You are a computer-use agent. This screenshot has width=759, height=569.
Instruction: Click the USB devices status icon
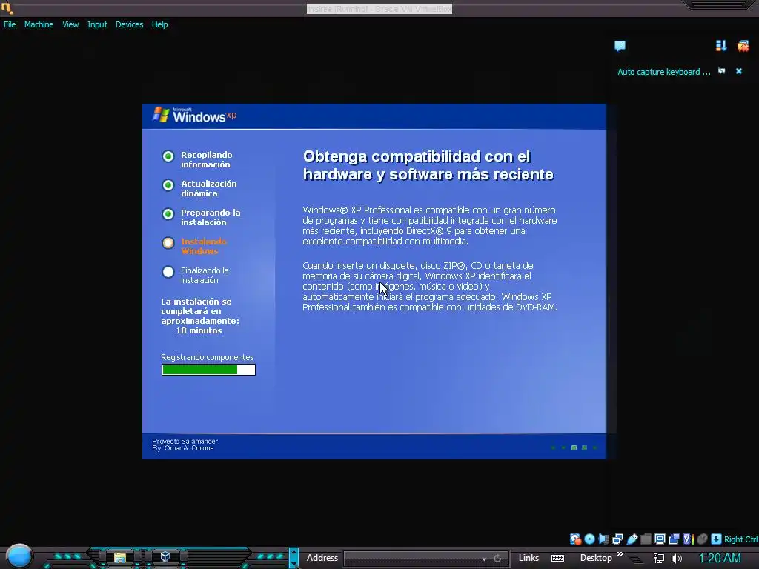(x=632, y=539)
